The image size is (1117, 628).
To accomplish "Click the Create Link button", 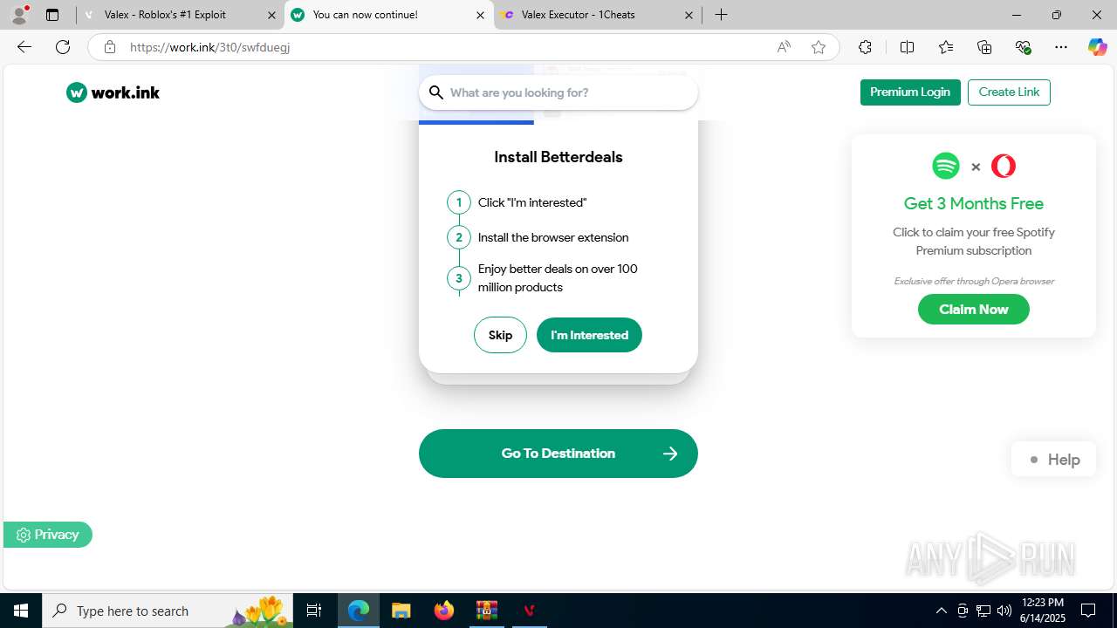I will (x=1009, y=92).
